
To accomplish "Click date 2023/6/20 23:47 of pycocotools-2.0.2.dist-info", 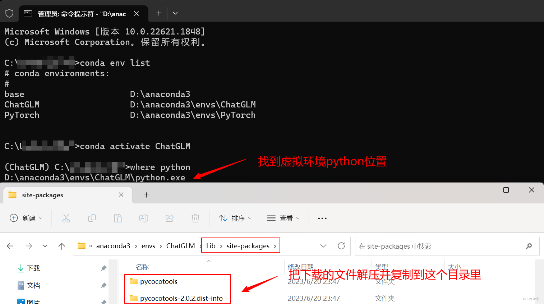I will 314,298.
